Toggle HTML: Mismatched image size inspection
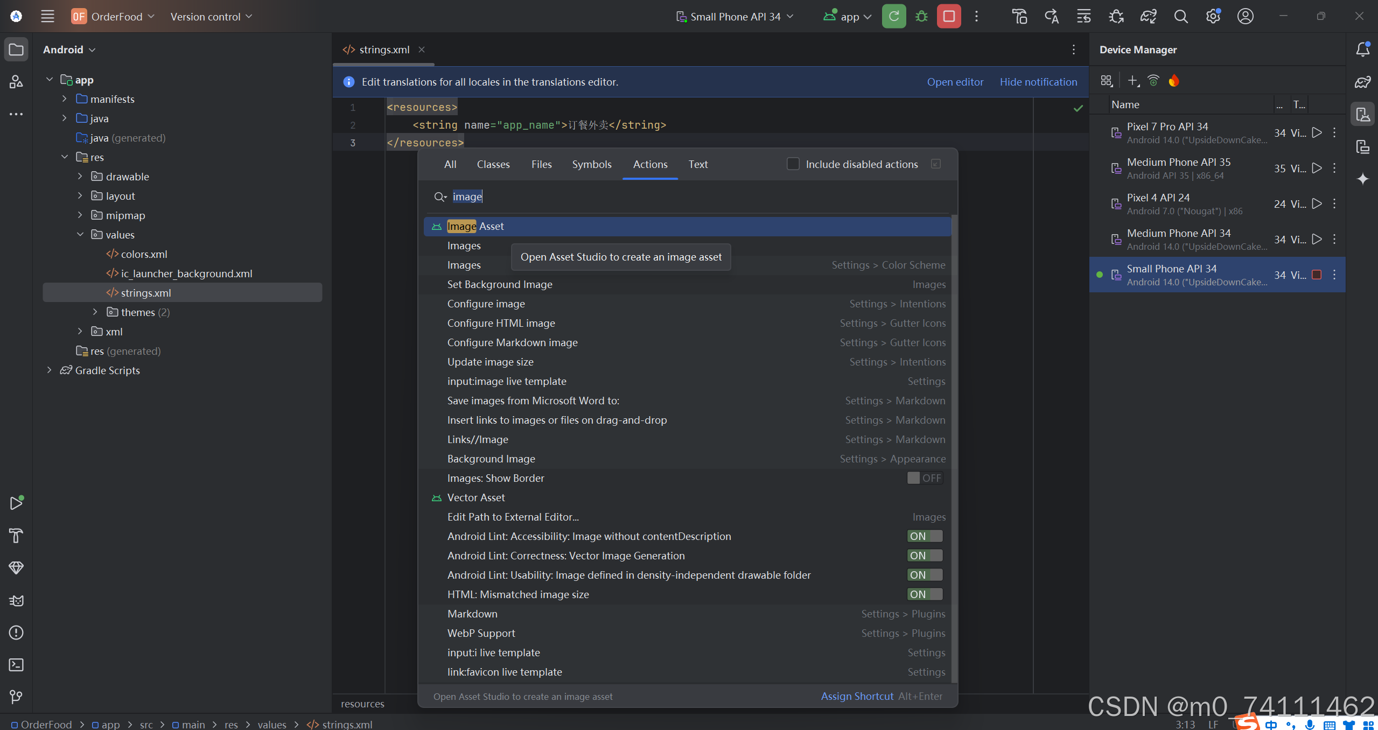Viewport: 1378px width, 730px height. (x=924, y=594)
